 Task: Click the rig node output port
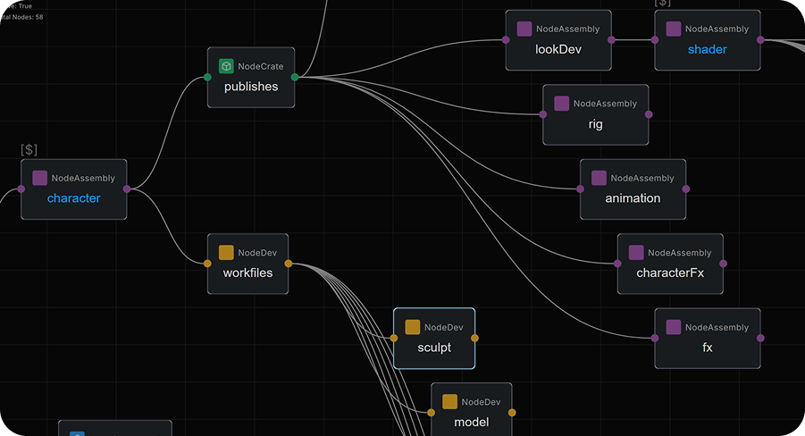(649, 114)
